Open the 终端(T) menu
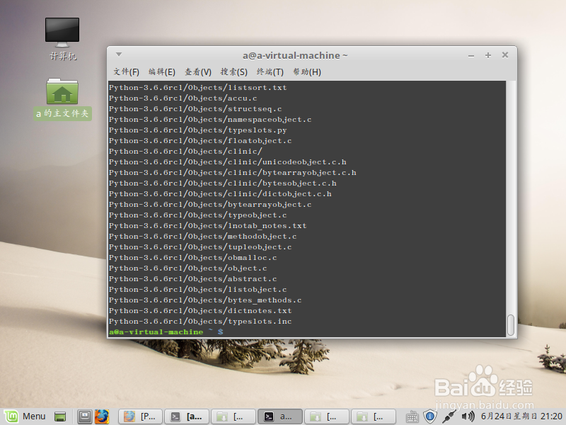 270,72
